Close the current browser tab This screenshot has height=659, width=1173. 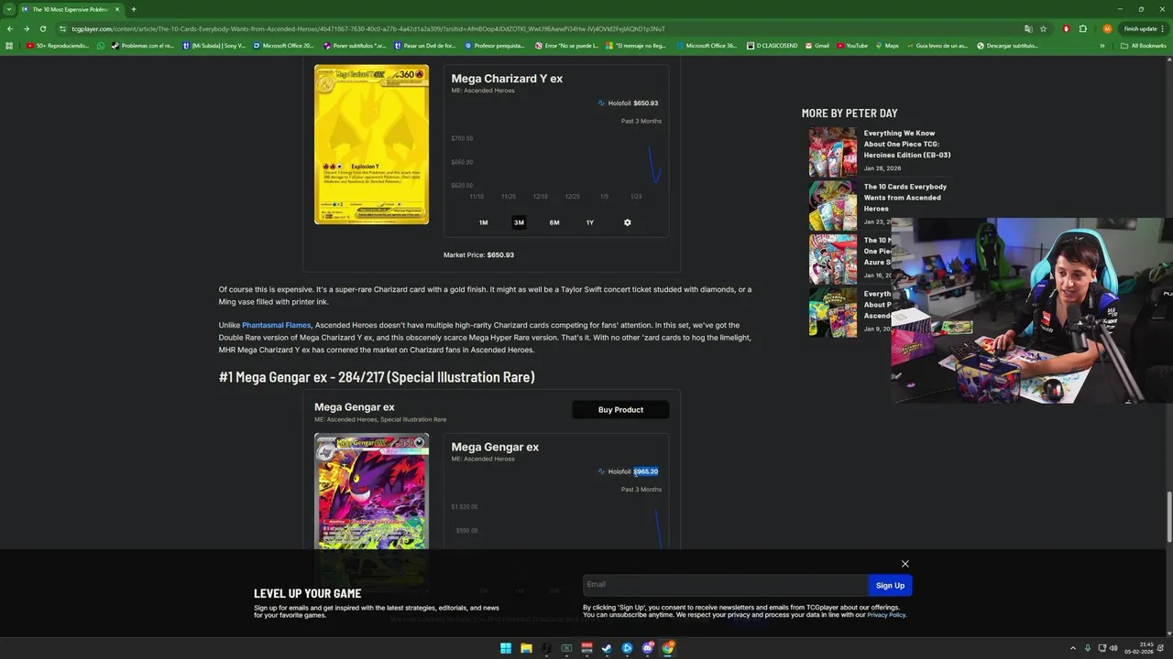tap(117, 9)
